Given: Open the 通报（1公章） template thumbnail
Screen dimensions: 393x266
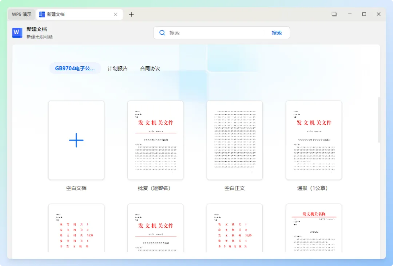Looking at the screenshot, I should point(314,140).
